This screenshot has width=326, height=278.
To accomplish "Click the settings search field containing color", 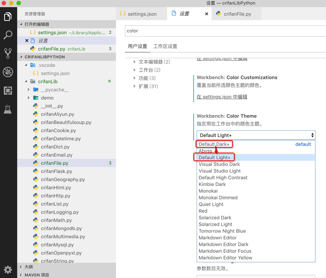I will [225, 31].
